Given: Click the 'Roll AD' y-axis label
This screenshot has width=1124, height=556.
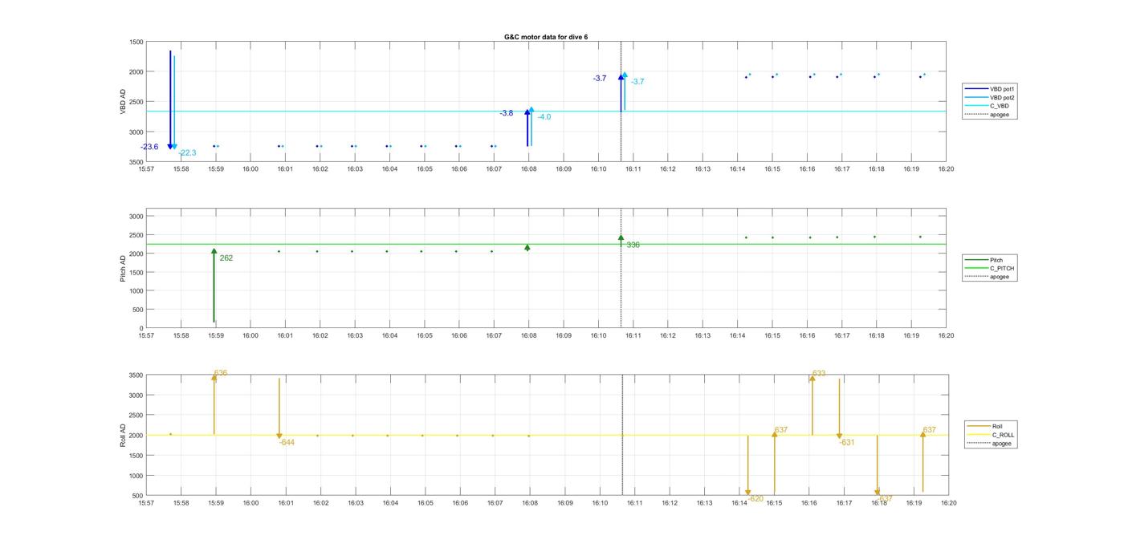Looking at the screenshot, I should pos(124,435).
